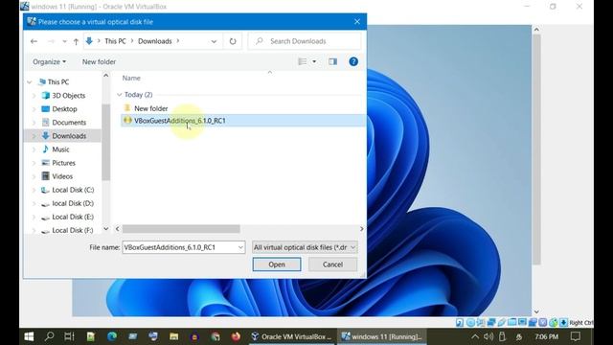The width and height of the screenshot is (613, 345).
Task: Click the keyboard capture arrow indicator
Action: point(563,322)
